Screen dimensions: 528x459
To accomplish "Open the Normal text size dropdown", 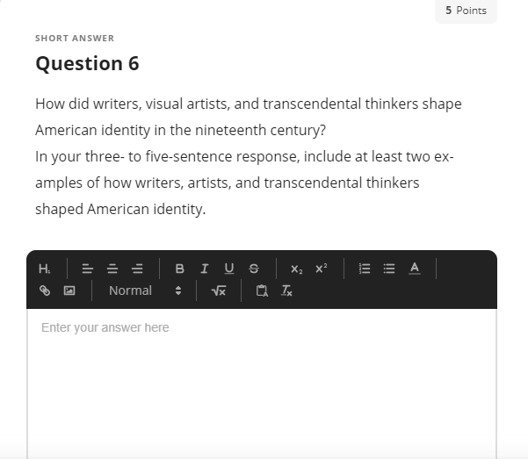I will [145, 290].
